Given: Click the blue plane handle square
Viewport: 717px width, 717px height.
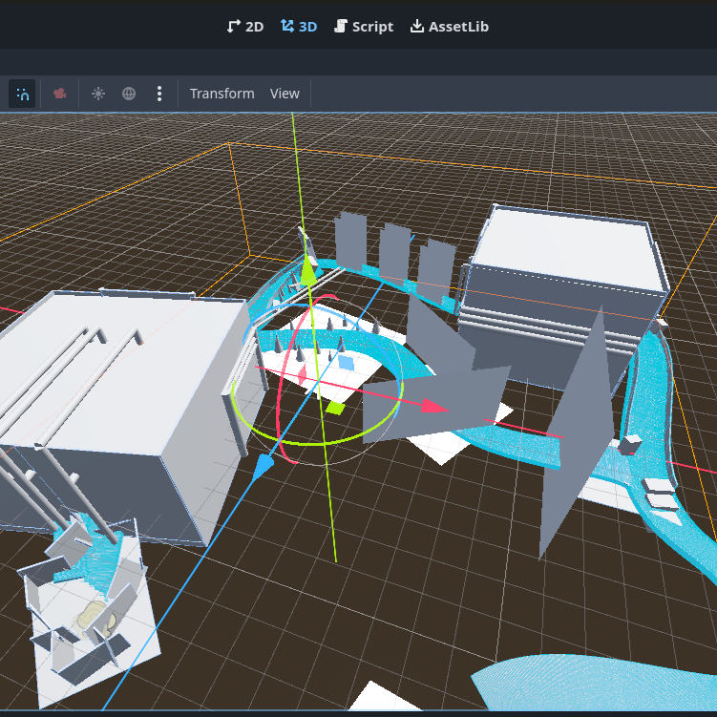Looking at the screenshot, I should pyautogui.click(x=346, y=364).
